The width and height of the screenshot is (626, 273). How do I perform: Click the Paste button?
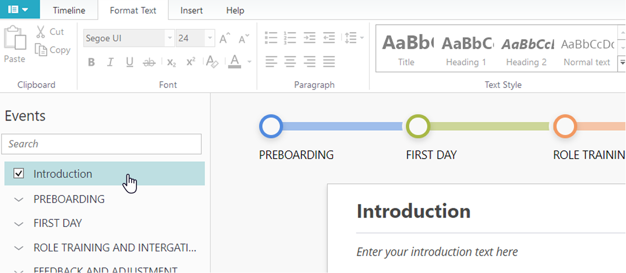tap(15, 45)
